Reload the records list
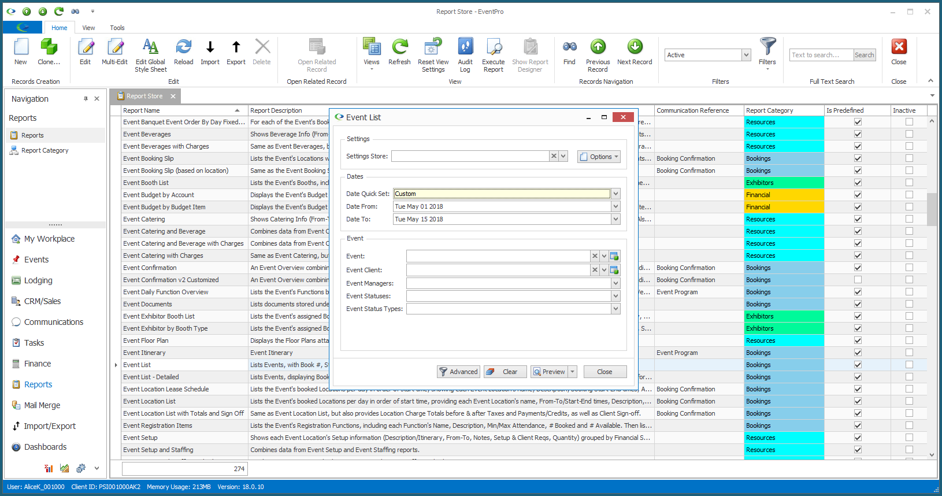The height and width of the screenshot is (496, 942). click(183, 51)
